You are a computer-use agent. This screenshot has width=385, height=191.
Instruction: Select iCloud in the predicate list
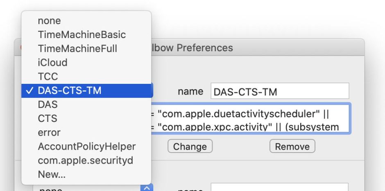tap(52, 63)
